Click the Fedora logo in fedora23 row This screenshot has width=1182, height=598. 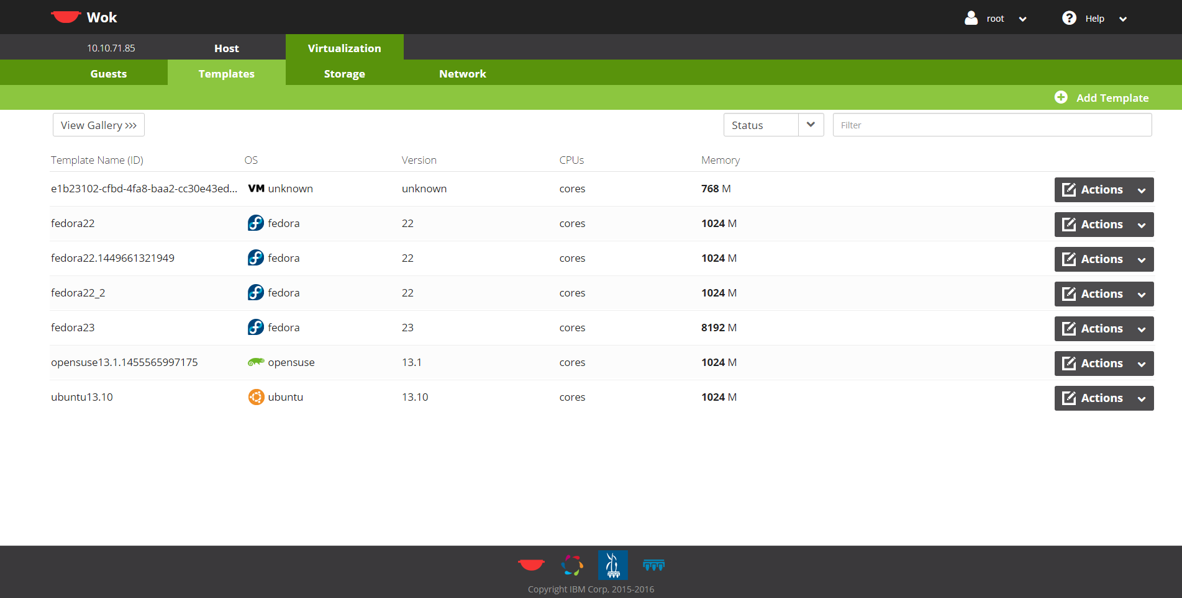tap(256, 328)
